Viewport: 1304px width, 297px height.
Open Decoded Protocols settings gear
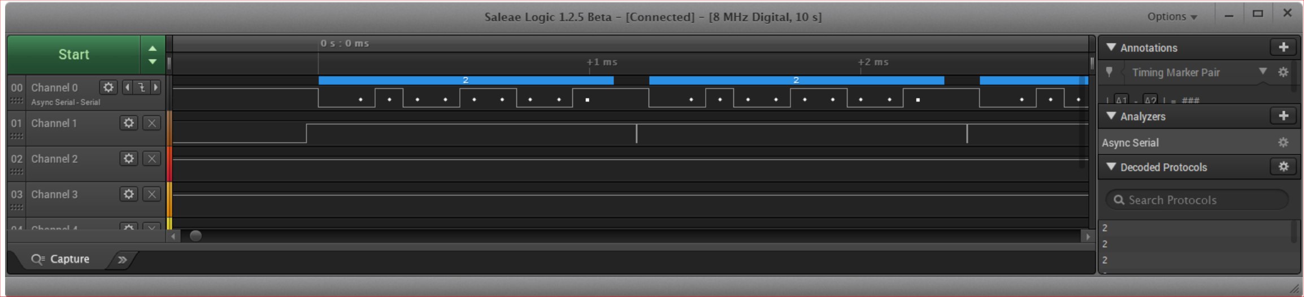1283,167
